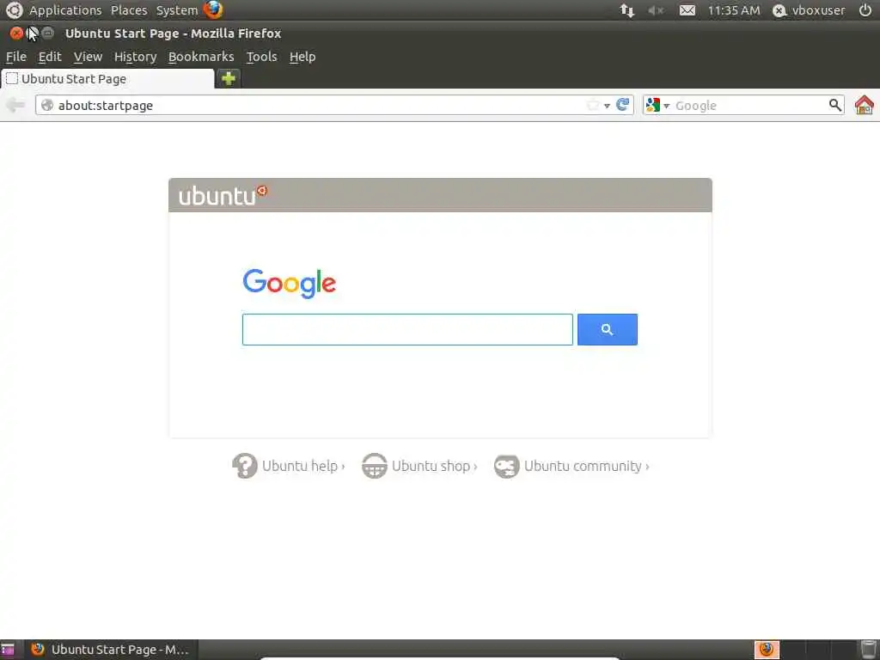Viewport: 880px width, 660px height.
Task: Bookmark this page with star icon
Action: click(593, 105)
